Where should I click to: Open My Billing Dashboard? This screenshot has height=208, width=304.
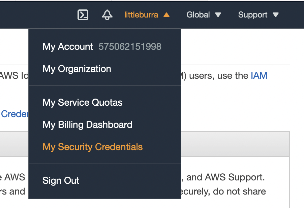point(87,125)
